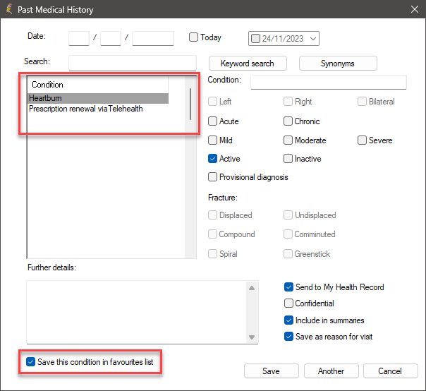Viewport: 426px width, 391px height.
Task: Uncheck Save this condition in favourites list
Action: (31, 362)
